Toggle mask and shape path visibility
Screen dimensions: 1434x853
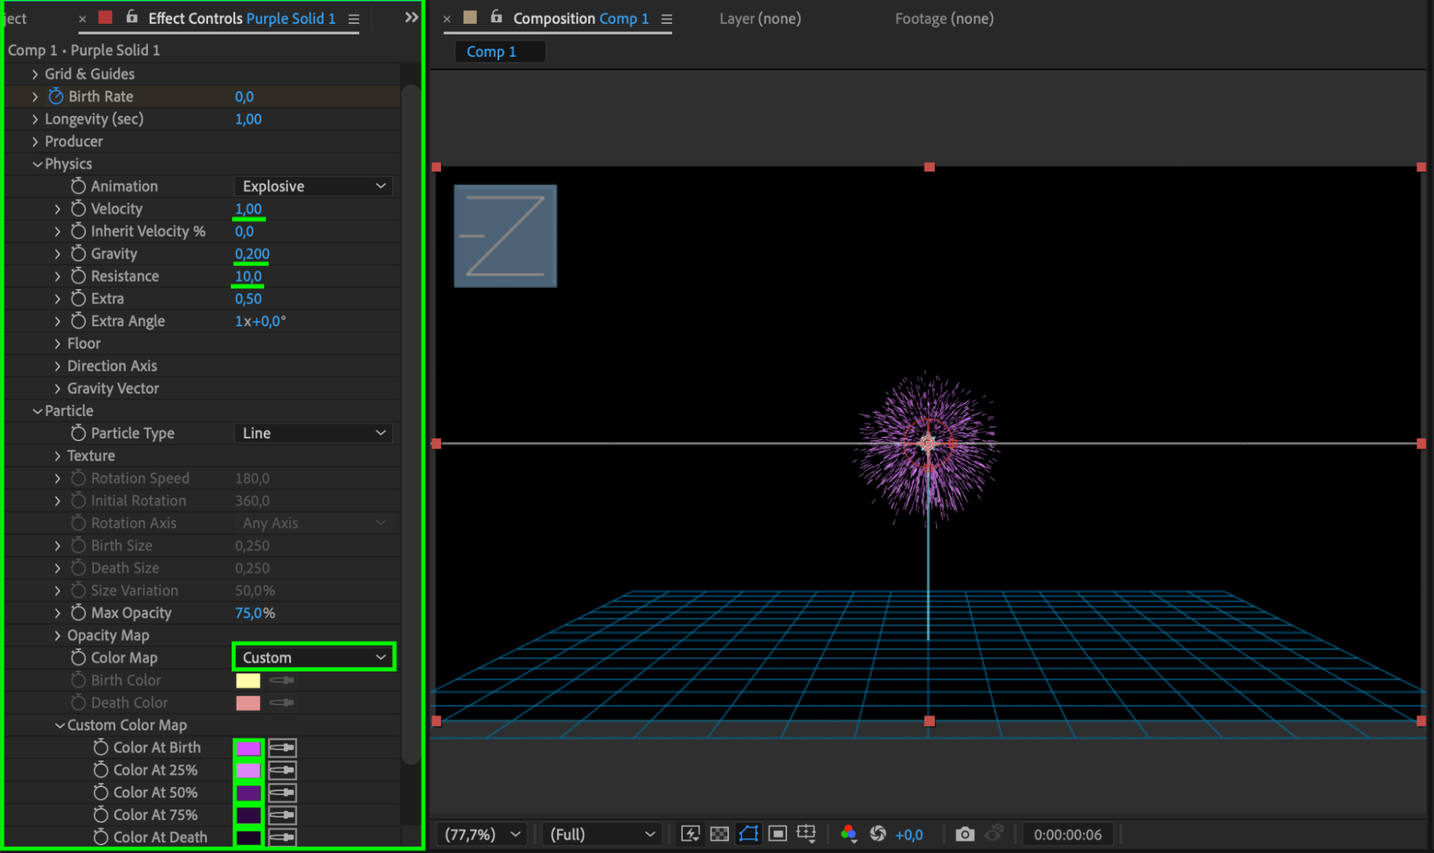point(748,834)
